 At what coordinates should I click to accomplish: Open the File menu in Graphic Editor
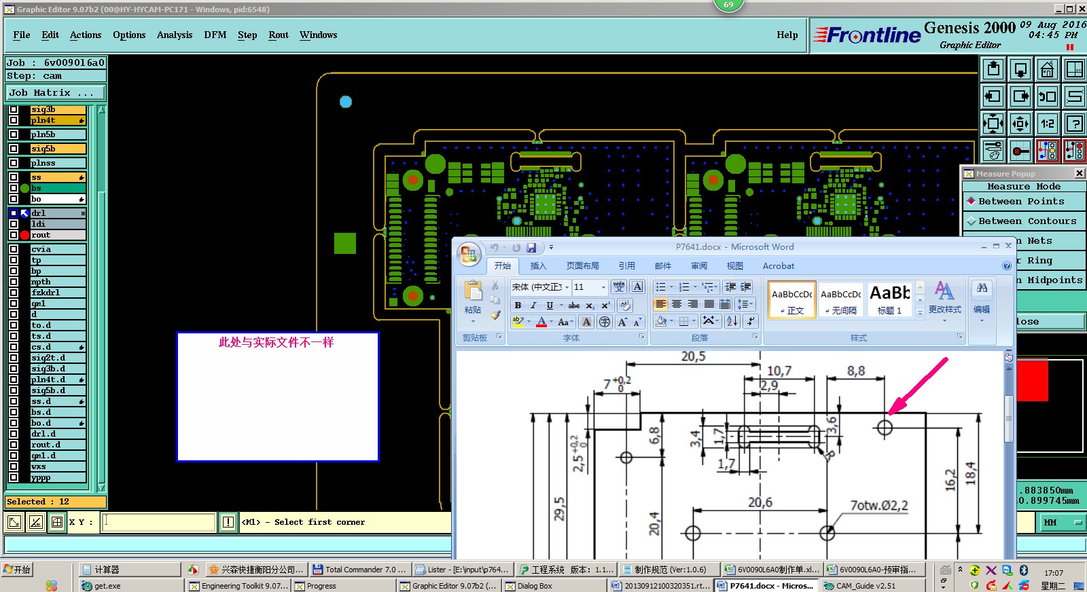(22, 35)
